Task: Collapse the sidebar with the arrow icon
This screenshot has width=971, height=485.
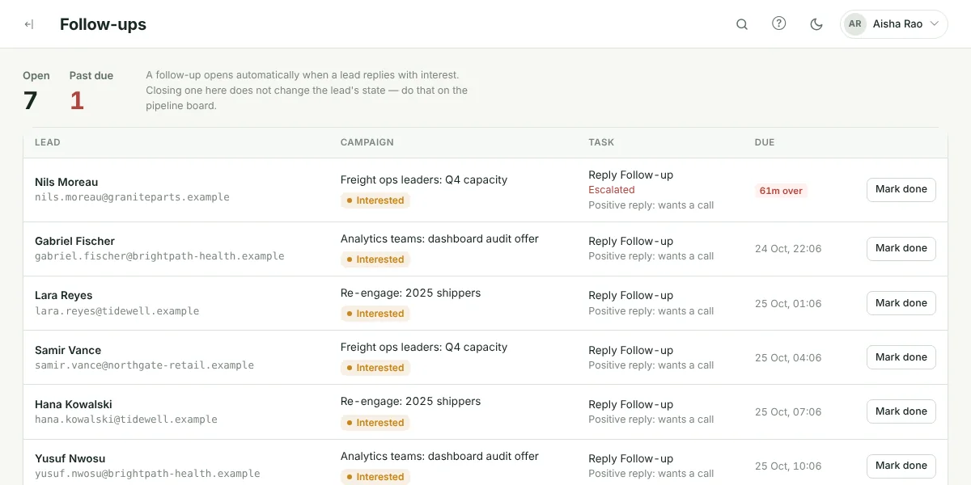Action: click(x=29, y=24)
